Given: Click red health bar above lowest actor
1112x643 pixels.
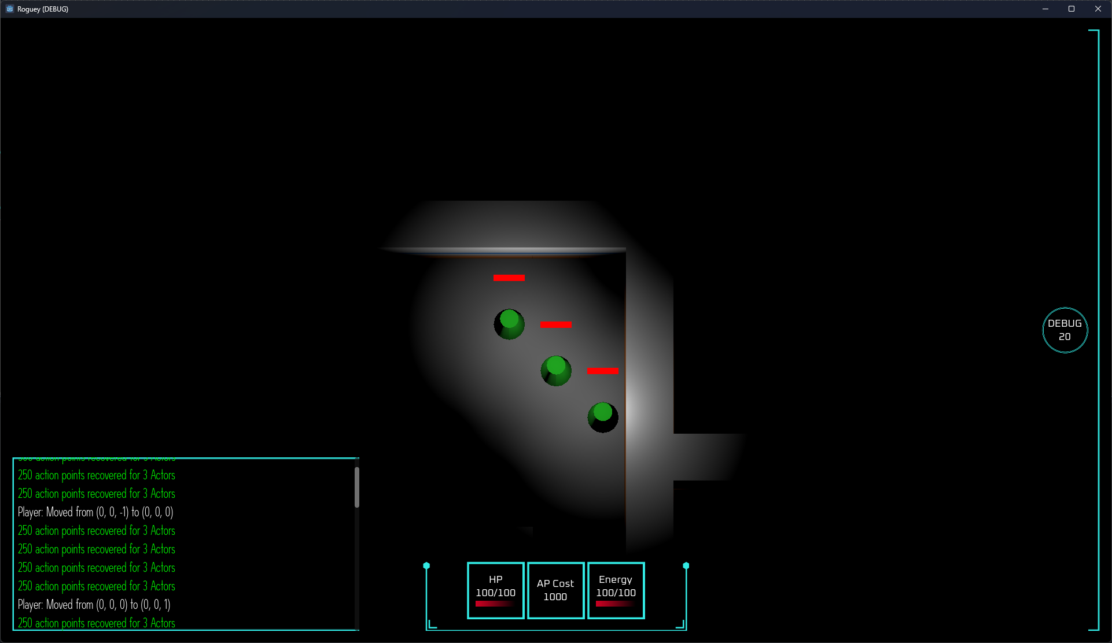Looking at the screenshot, I should coord(603,371).
